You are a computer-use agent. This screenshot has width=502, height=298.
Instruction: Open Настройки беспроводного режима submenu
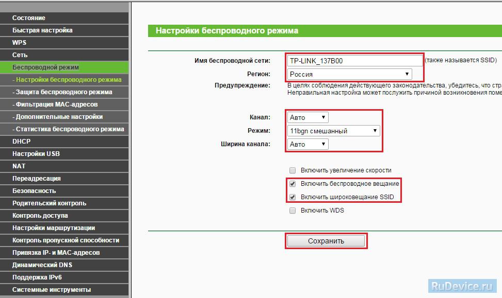point(64,80)
